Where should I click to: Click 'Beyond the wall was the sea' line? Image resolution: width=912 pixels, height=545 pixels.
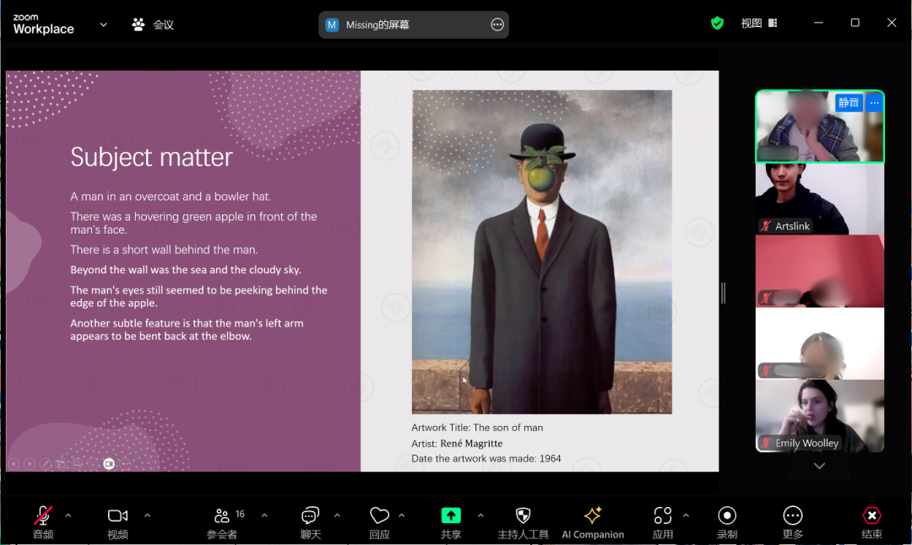186,270
